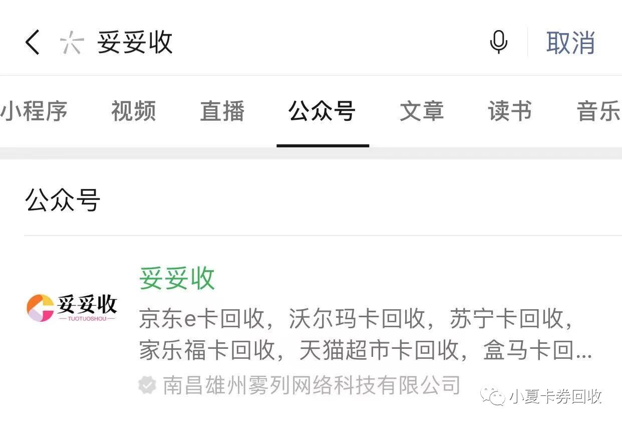
Task: Tap the 南昌雄州雾列网络科技有限公司 company name
Action: tap(312, 385)
